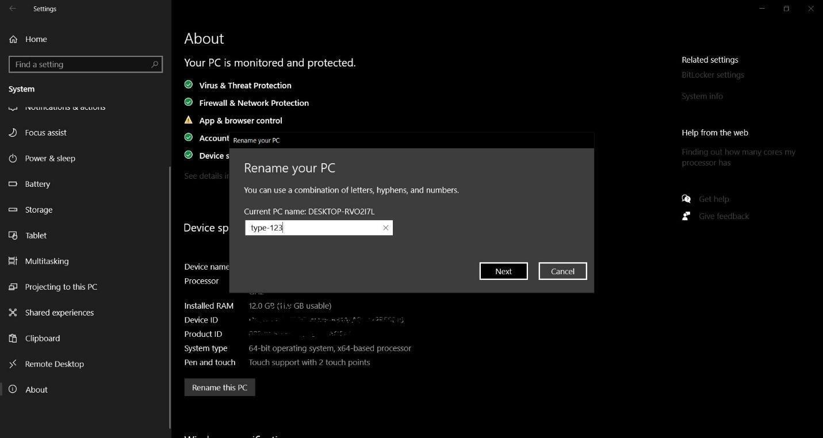The height and width of the screenshot is (438, 823).
Task: Click the Remote Desktop icon
Action: (x=13, y=364)
